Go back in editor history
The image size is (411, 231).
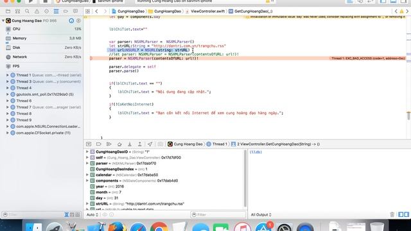(97, 12)
